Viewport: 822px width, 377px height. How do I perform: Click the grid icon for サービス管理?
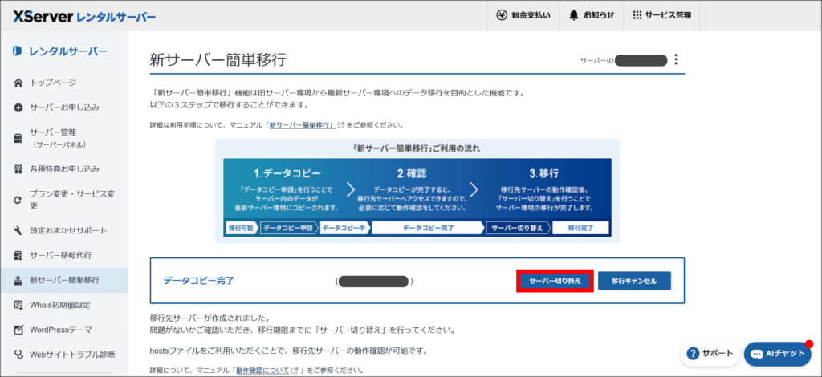(637, 15)
